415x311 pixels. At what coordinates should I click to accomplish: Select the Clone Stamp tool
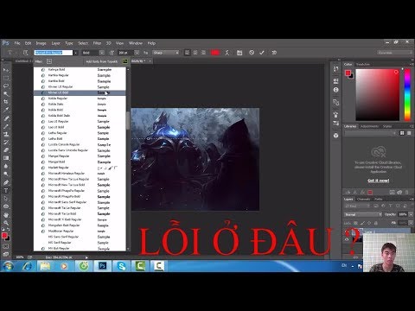[x=6, y=134]
